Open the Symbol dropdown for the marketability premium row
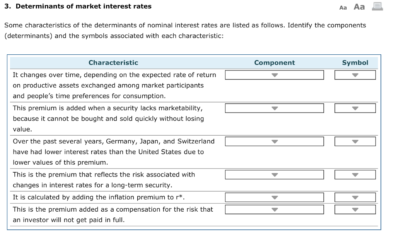396x239 pixels. click(x=355, y=108)
